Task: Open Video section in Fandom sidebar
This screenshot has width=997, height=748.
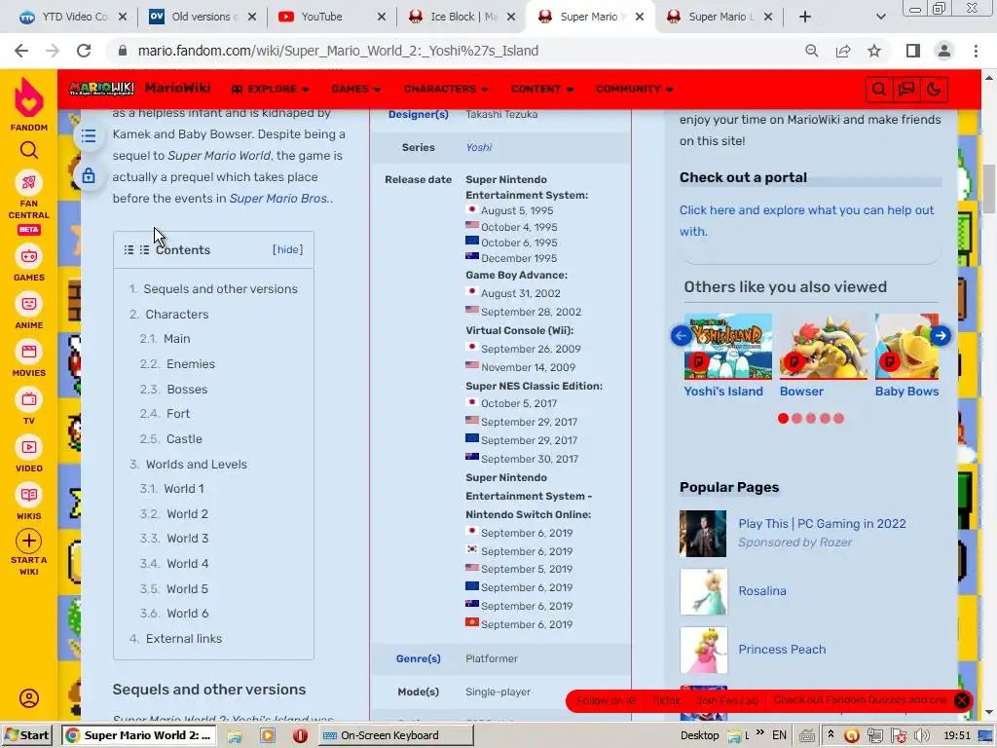Action: click(x=28, y=447)
